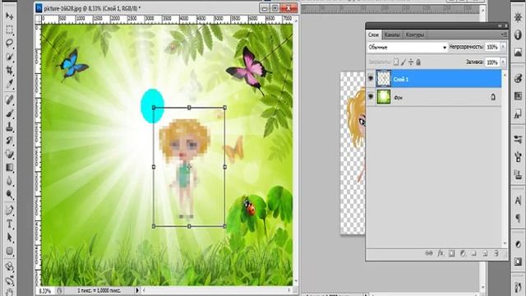The height and width of the screenshot is (296, 526).
Task: Open the Histogram panel icon in dock
Action: click(x=518, y=52)
